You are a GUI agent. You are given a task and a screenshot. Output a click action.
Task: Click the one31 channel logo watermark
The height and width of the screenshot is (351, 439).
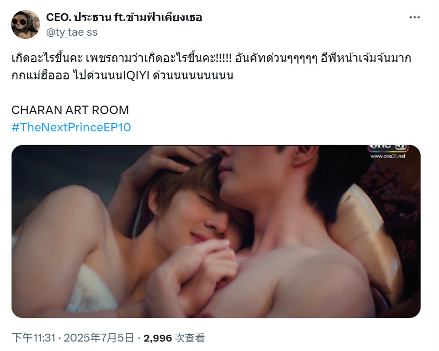pyautogui.click(x=388, y=148)
